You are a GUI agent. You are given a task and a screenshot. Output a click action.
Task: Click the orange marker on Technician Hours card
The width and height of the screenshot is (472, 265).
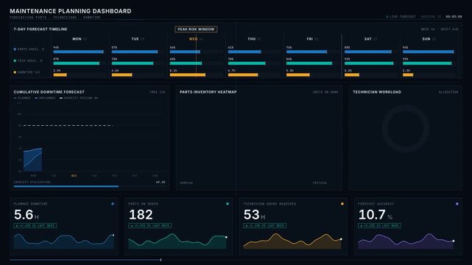click(342, 204)
